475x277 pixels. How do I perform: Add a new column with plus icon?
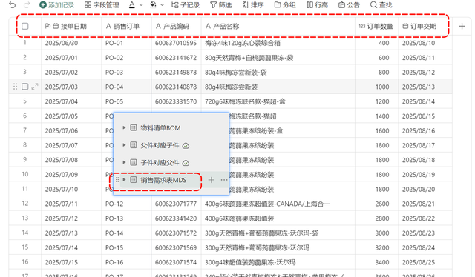(x=462, y=27)
